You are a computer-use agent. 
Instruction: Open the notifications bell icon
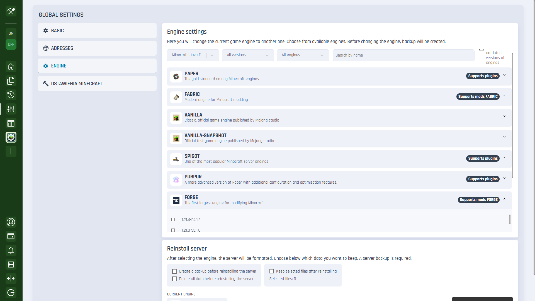click(x=11, y=250)
